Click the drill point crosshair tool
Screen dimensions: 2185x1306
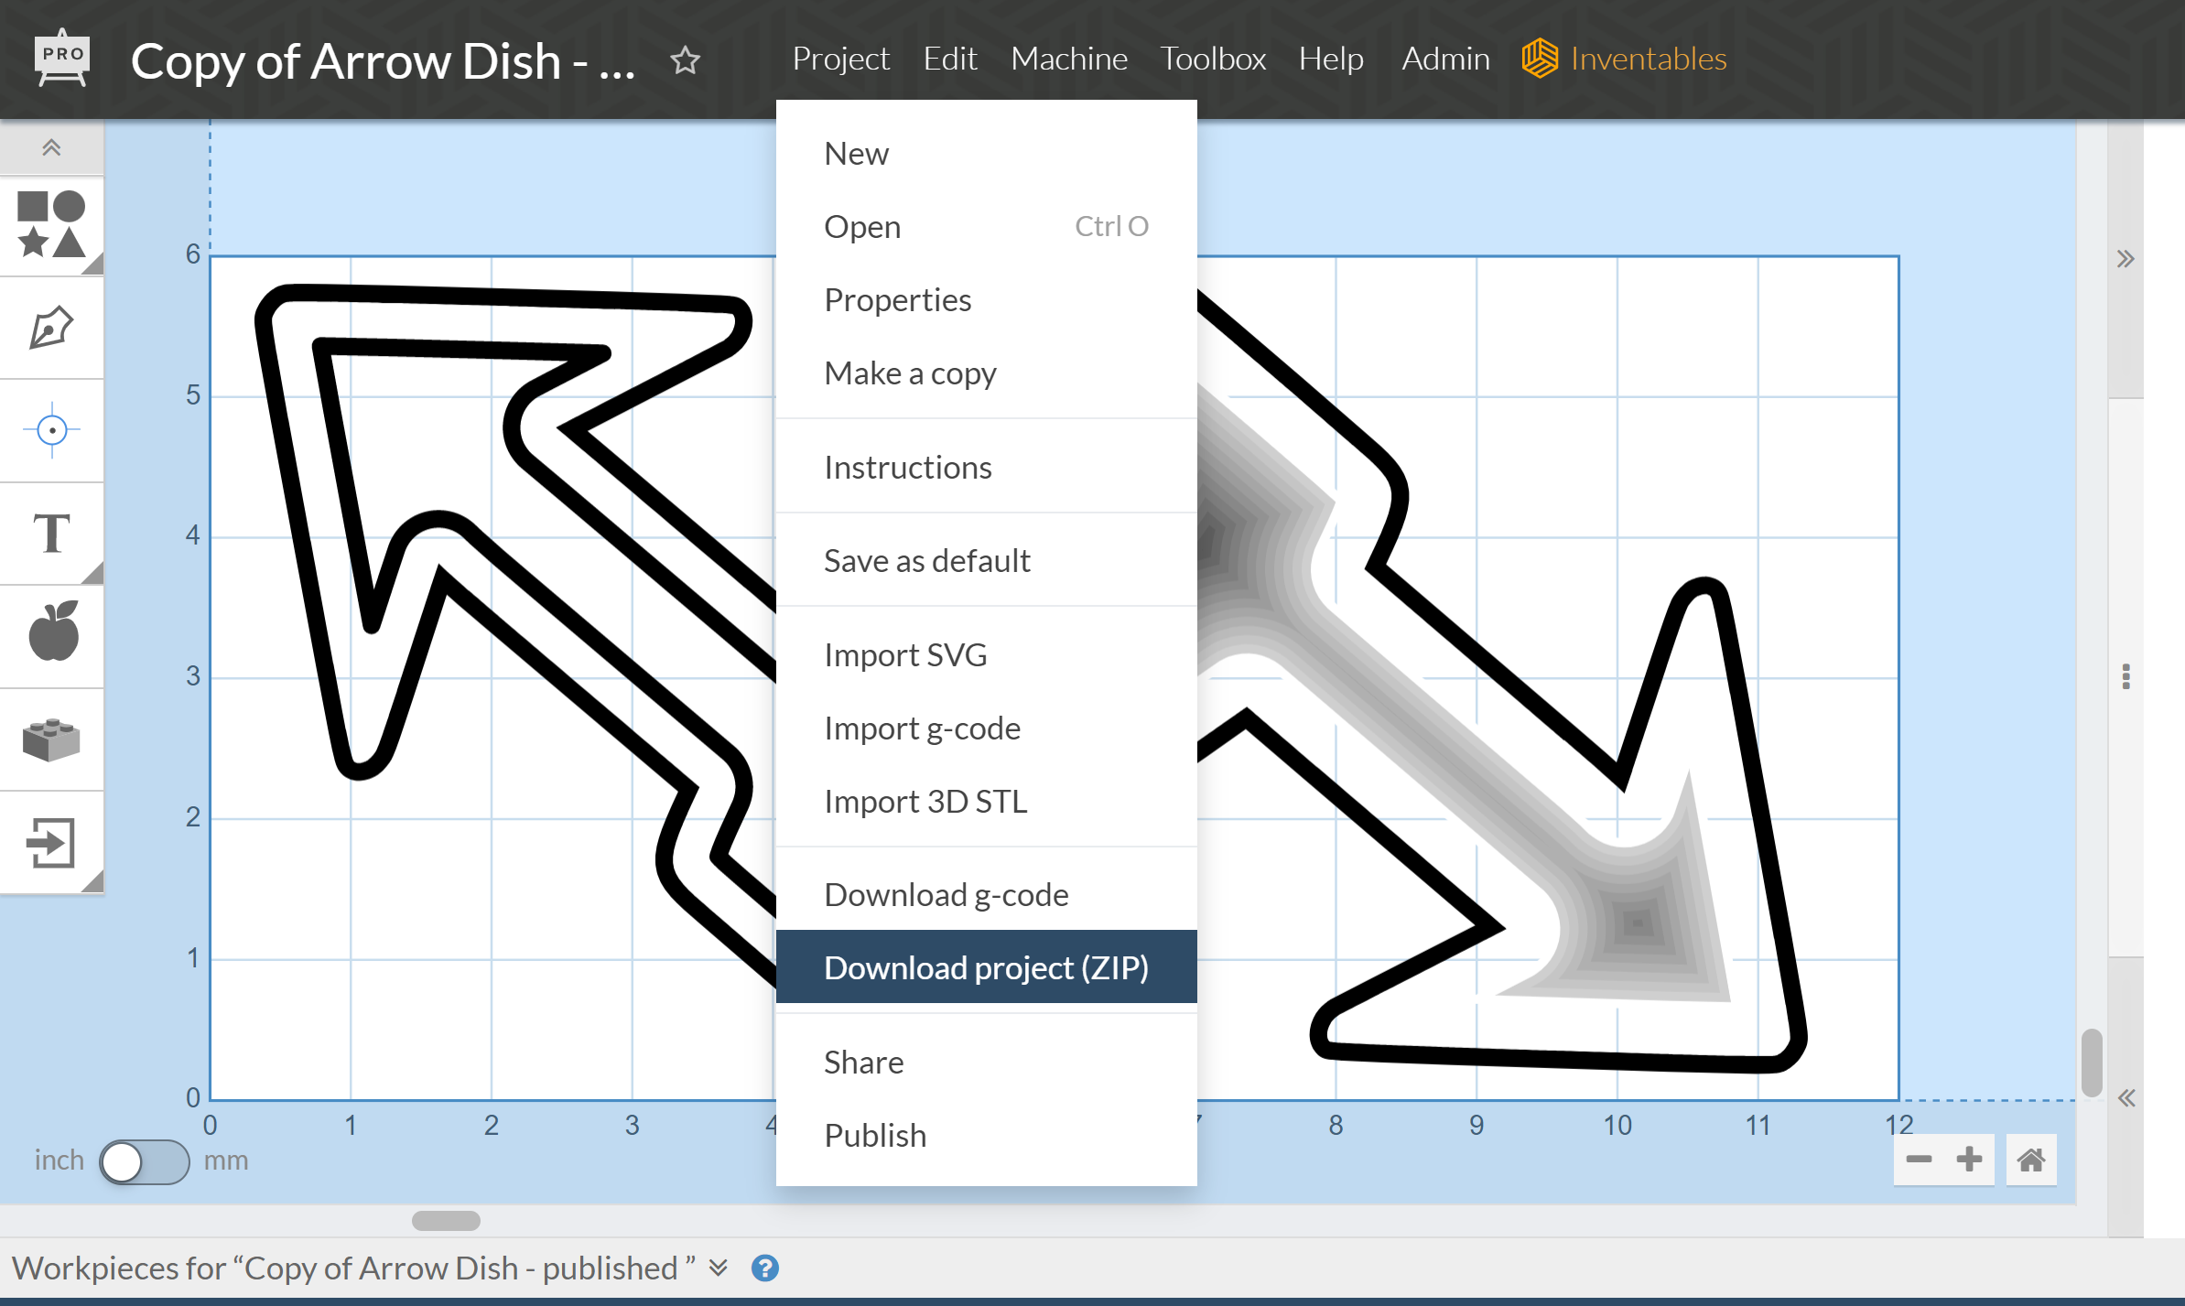coord(51,430)
